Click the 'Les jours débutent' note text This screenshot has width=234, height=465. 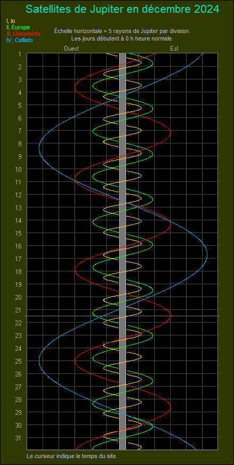[122, 38]
